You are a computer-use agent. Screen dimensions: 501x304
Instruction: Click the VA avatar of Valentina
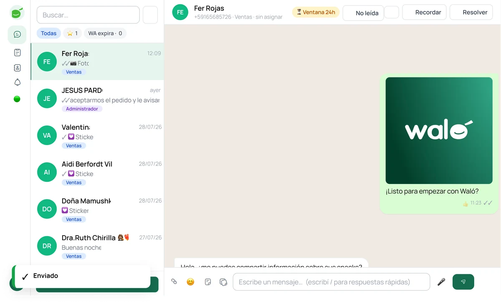[47, 135]
